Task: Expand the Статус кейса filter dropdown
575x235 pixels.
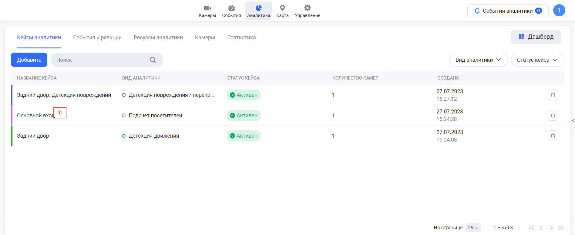Action: pos(537,60)
